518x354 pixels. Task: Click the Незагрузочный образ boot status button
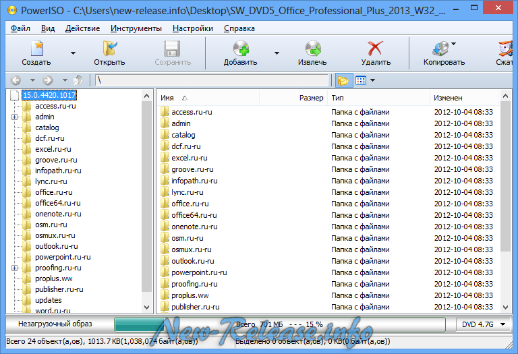tap(55, 324)
